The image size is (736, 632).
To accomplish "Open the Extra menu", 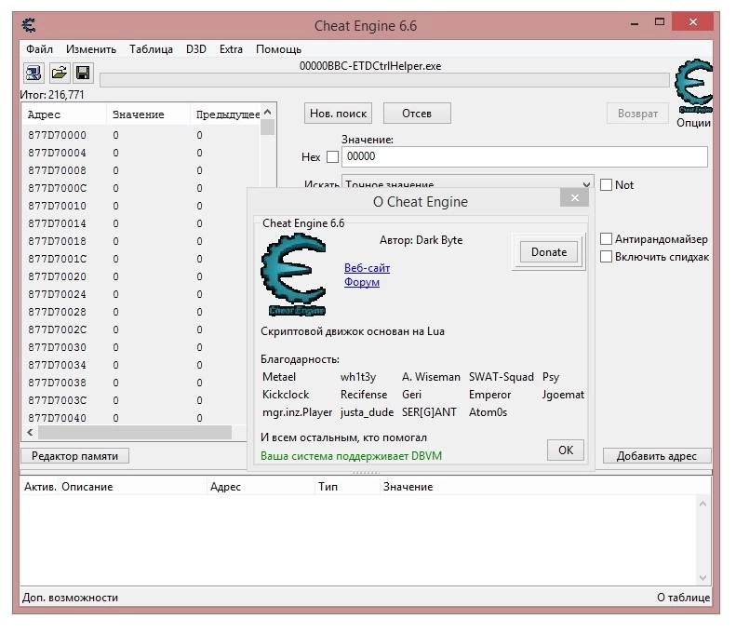I will [x=231, y=49].
